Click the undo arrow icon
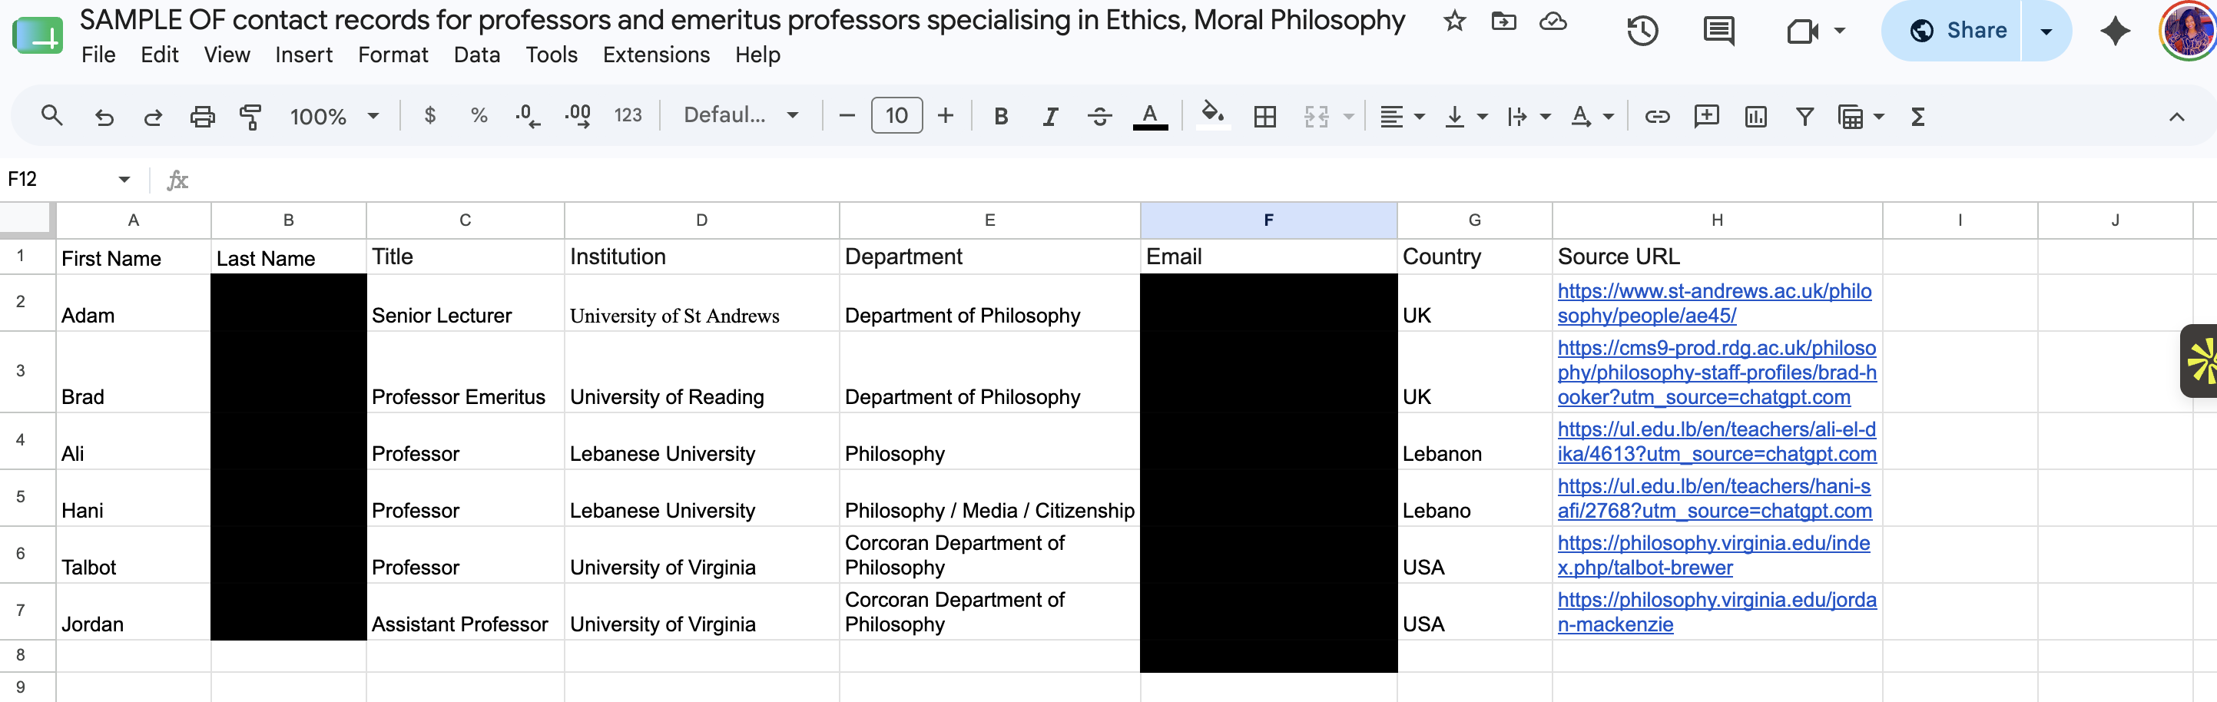The image size is (2217, 702). pos(104,116)
